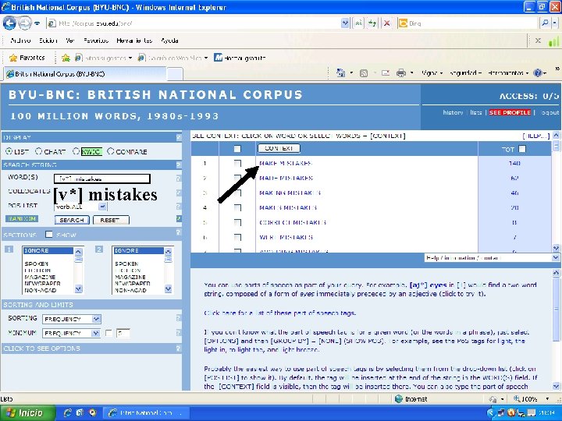
Task: Click the browser Back arrow button
Action: (9, 23)
